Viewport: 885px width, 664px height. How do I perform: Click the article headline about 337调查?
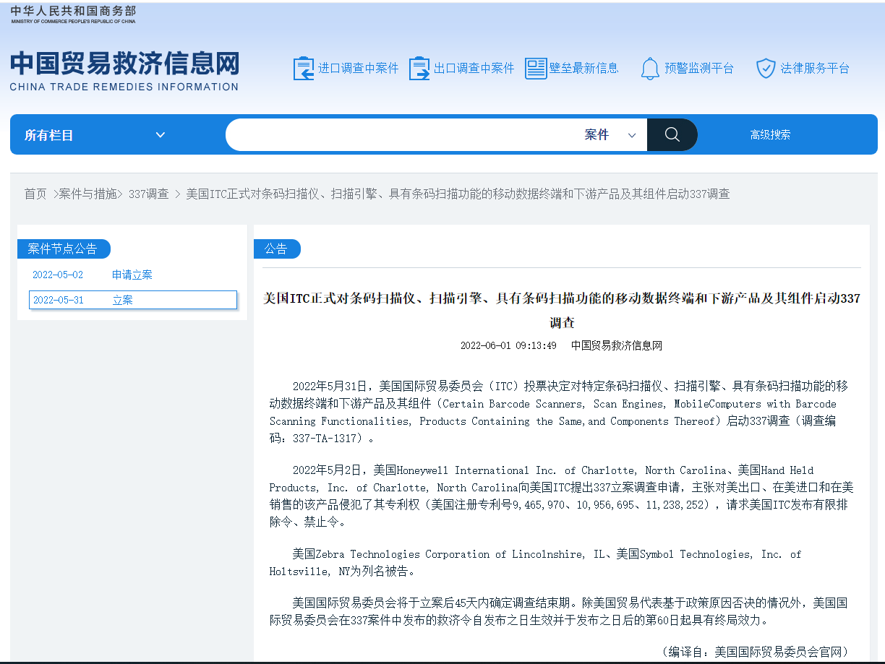[x=562, y=309]
